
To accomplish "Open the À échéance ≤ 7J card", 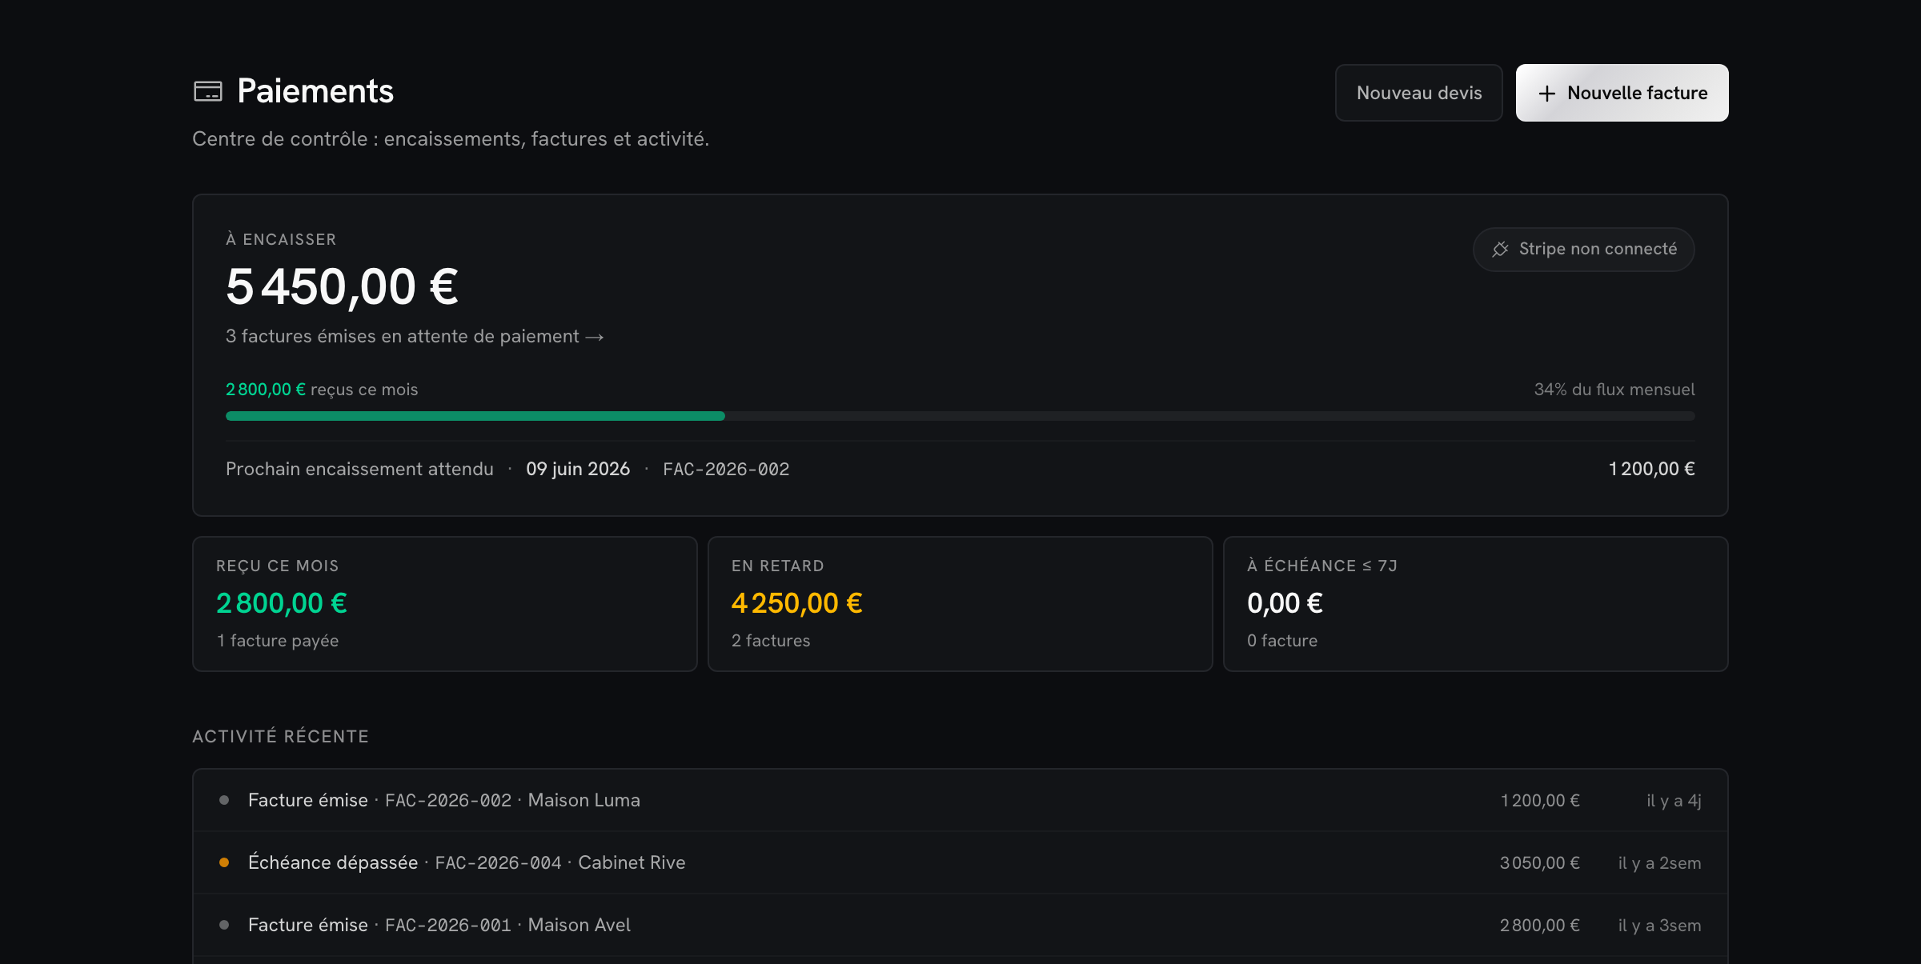I will (x=1476, y=604).
